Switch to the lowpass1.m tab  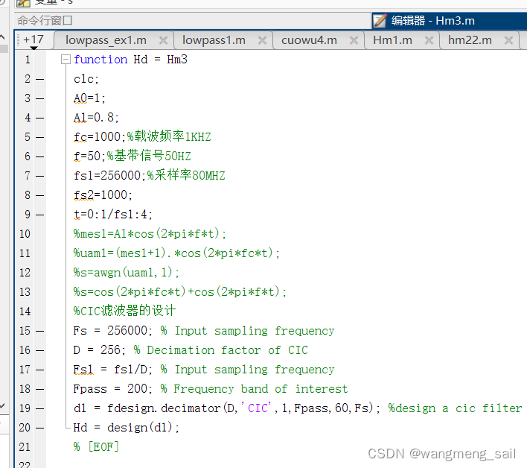click(x=214, y=40)
